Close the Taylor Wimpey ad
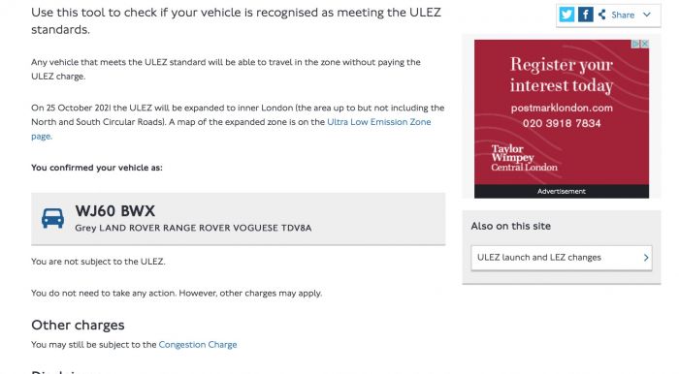The height and width of the screenshot is (374, 679). 645,44
